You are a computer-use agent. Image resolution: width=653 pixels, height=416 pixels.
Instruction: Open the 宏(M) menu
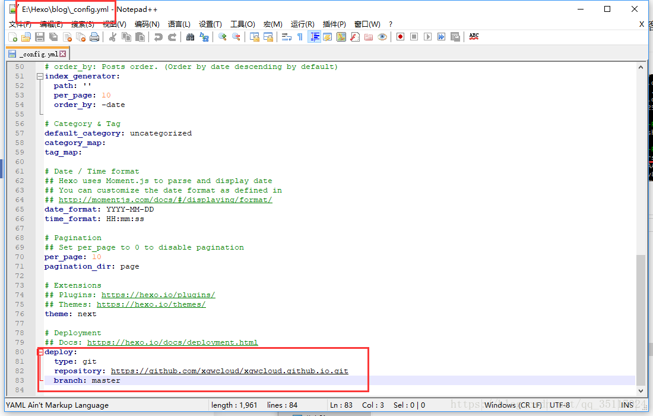(273, 24)
